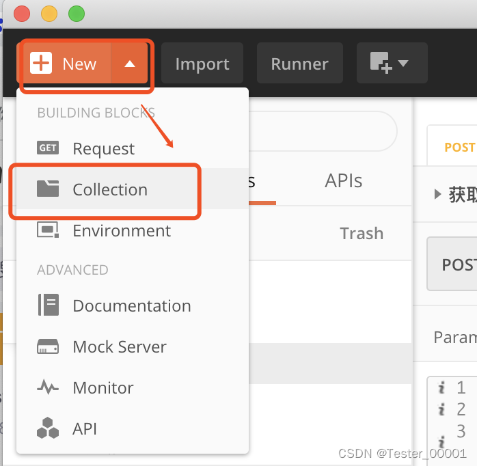
Task: Choose Mock Server in the menu
Action: pos(133,346)
